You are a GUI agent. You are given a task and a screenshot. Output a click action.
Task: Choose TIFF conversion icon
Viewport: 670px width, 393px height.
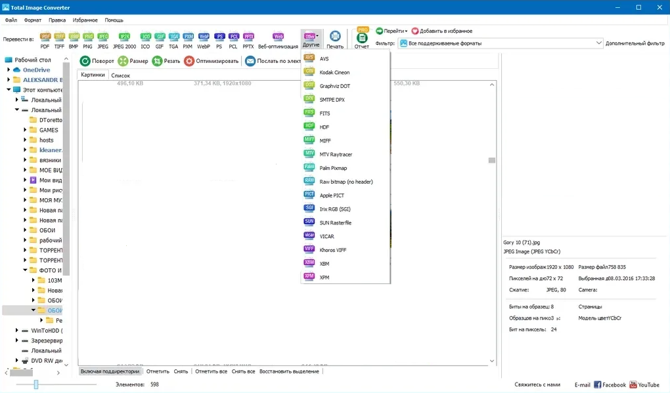[x=59, y=40]
